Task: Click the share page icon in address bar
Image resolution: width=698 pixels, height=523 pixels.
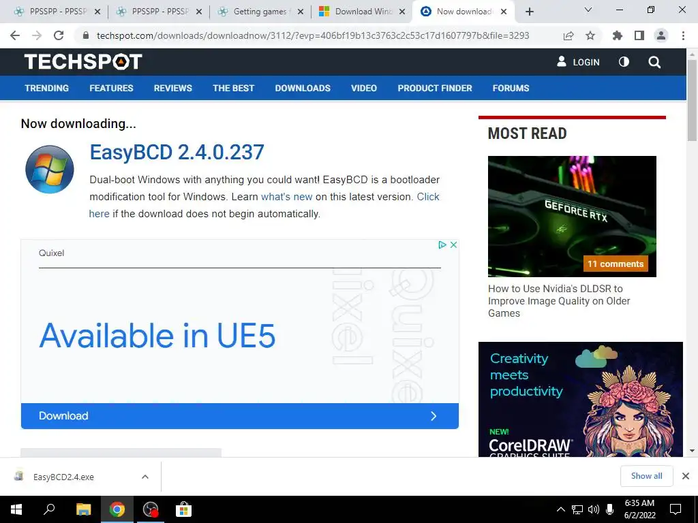Action: 568,35
